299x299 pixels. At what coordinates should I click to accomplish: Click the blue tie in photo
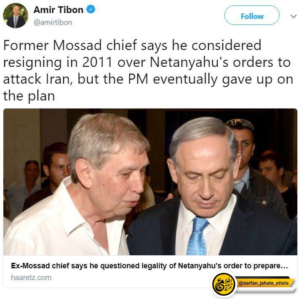click(x=198, y=236)
